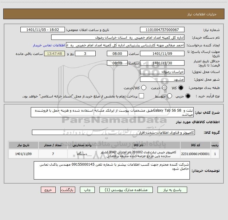Select the خدمت radio button

click(x=164, y=88)
